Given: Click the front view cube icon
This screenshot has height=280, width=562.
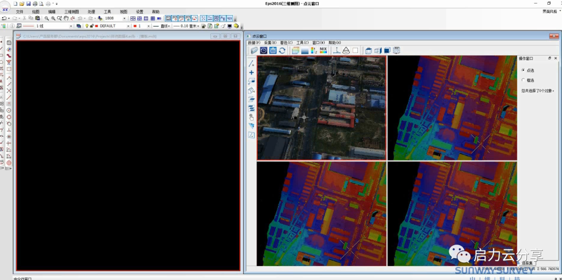Looking at the screenshot, I should click(368, 50).
